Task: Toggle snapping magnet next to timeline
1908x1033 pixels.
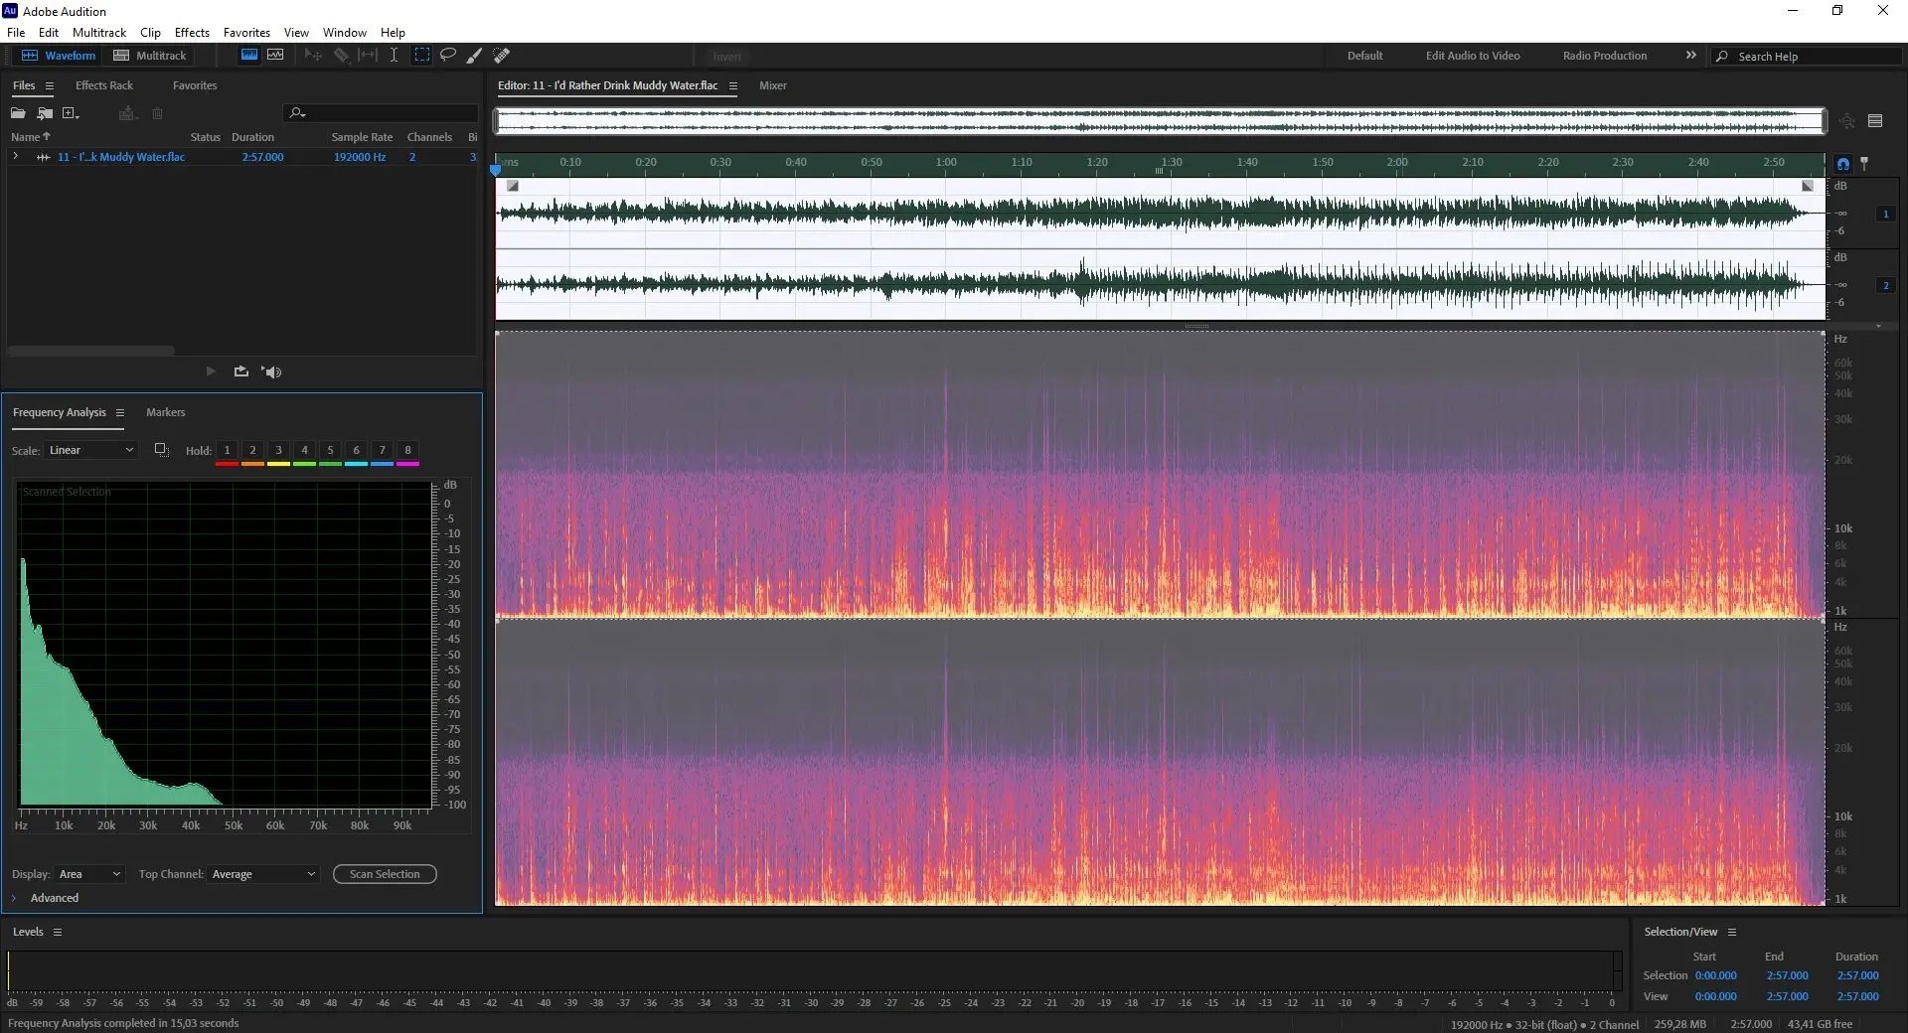Action: pos(1843,164)
